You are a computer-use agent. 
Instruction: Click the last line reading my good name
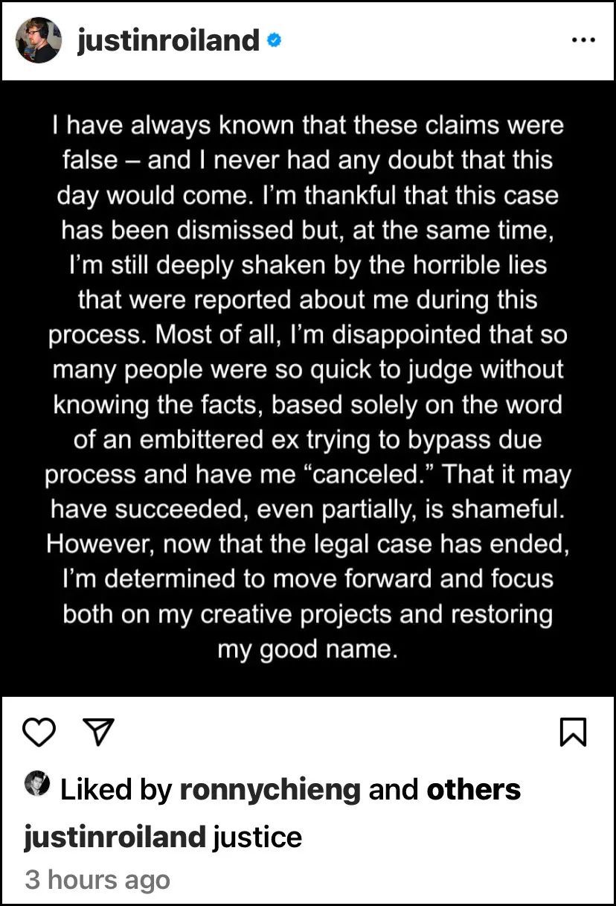[308, 649]
